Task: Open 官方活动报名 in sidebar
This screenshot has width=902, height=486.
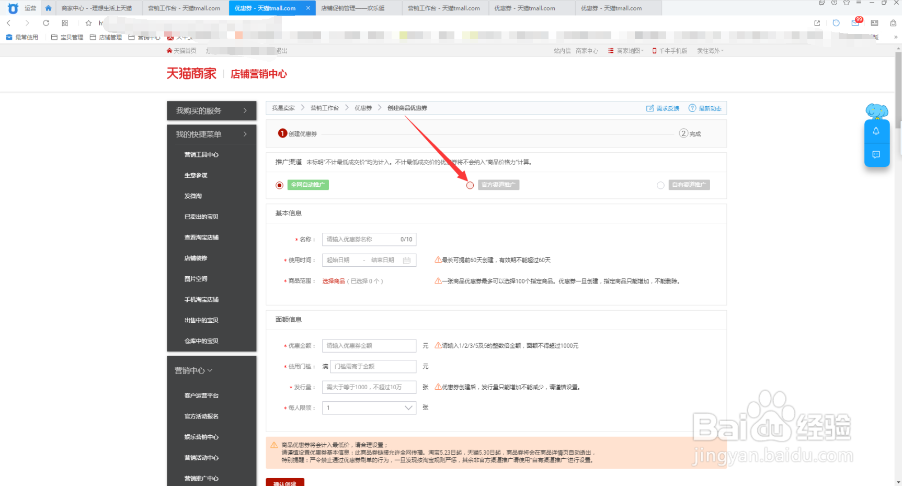Action: pos(201,416)
